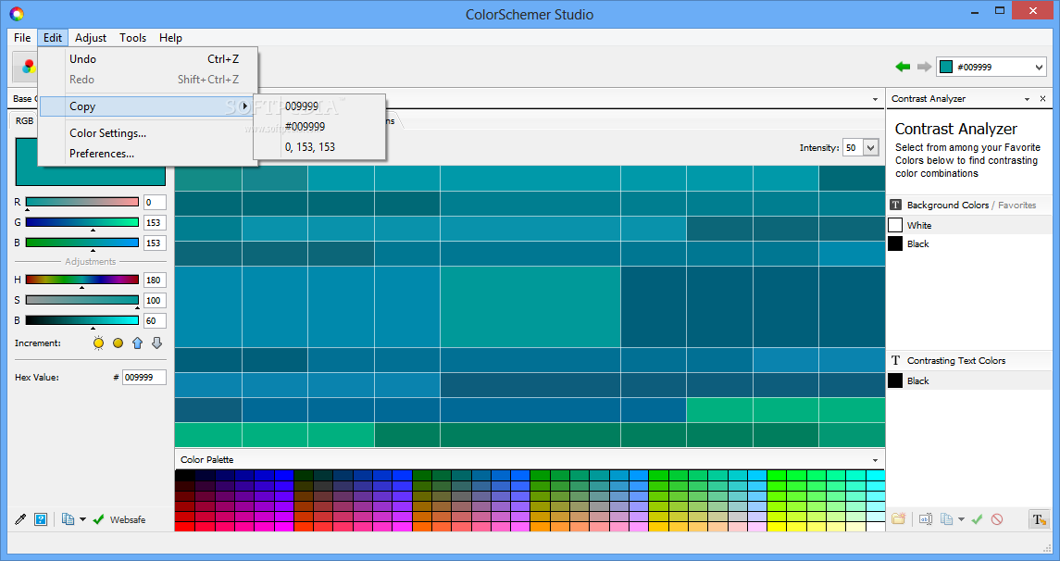Viewport: 1060px width, 561px height.
Task: Click the Hex Value input field
Action: tap(144, 377)
